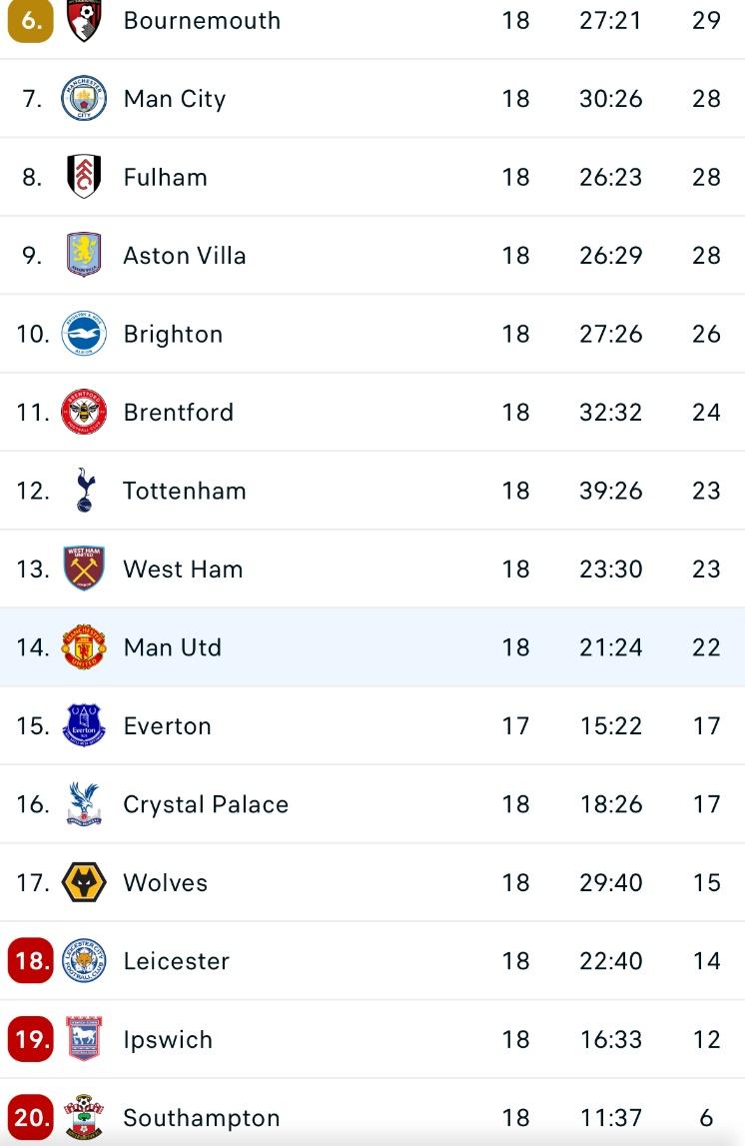Click the Man City club crest
The width and height of the screenshot is (745, 1146).
tap(83, 98)
